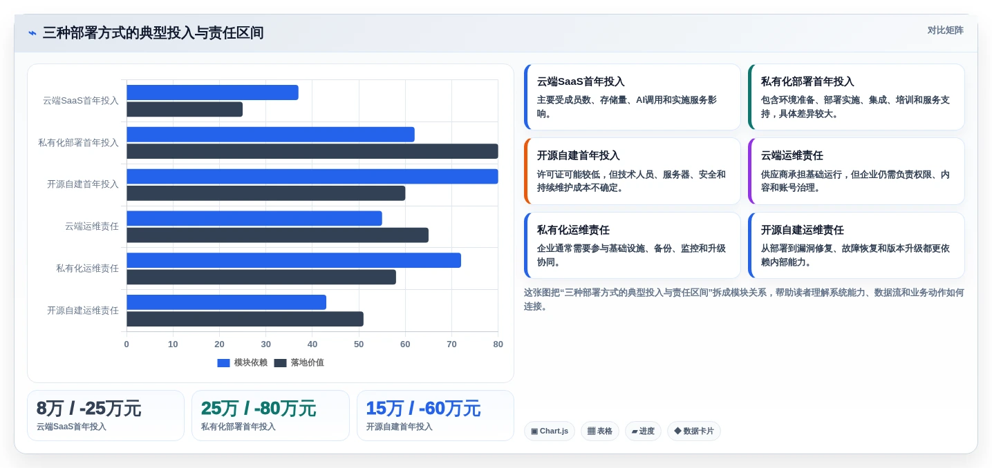The image size is (992, 468).
Task: Click the dark bar for 开源自建首年投入
Action: pos(266,193)
